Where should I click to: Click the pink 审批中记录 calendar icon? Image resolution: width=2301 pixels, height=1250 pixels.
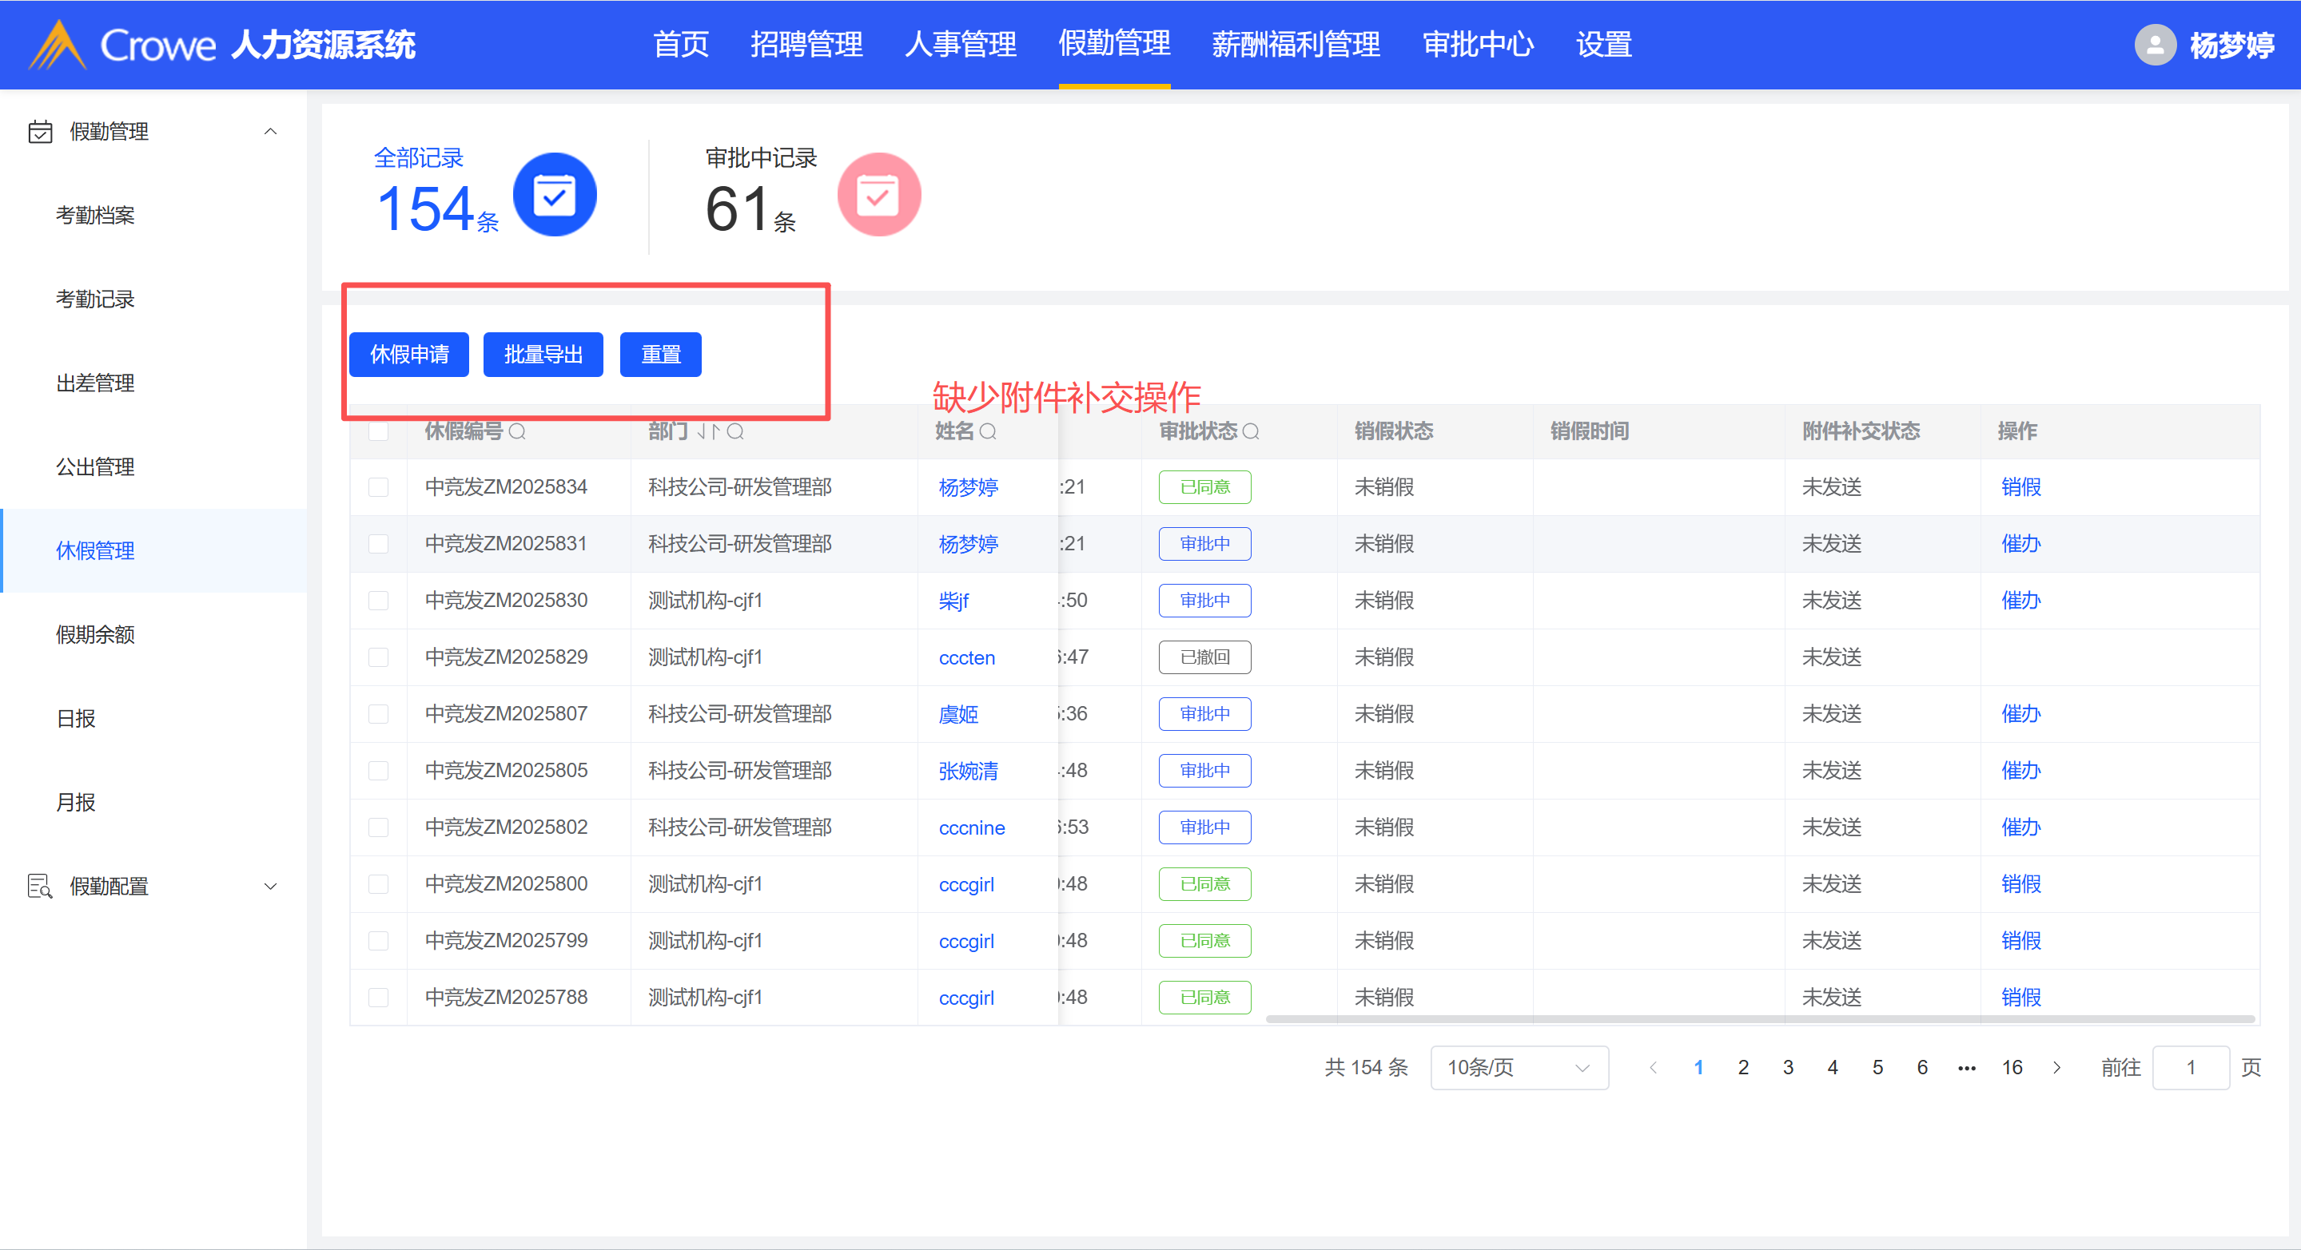878,195
